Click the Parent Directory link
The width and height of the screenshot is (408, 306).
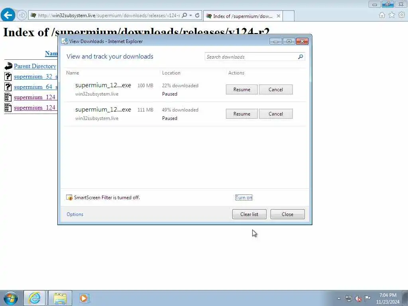(35, 66)
